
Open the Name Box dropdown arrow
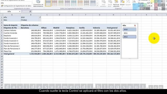[20, 11]
